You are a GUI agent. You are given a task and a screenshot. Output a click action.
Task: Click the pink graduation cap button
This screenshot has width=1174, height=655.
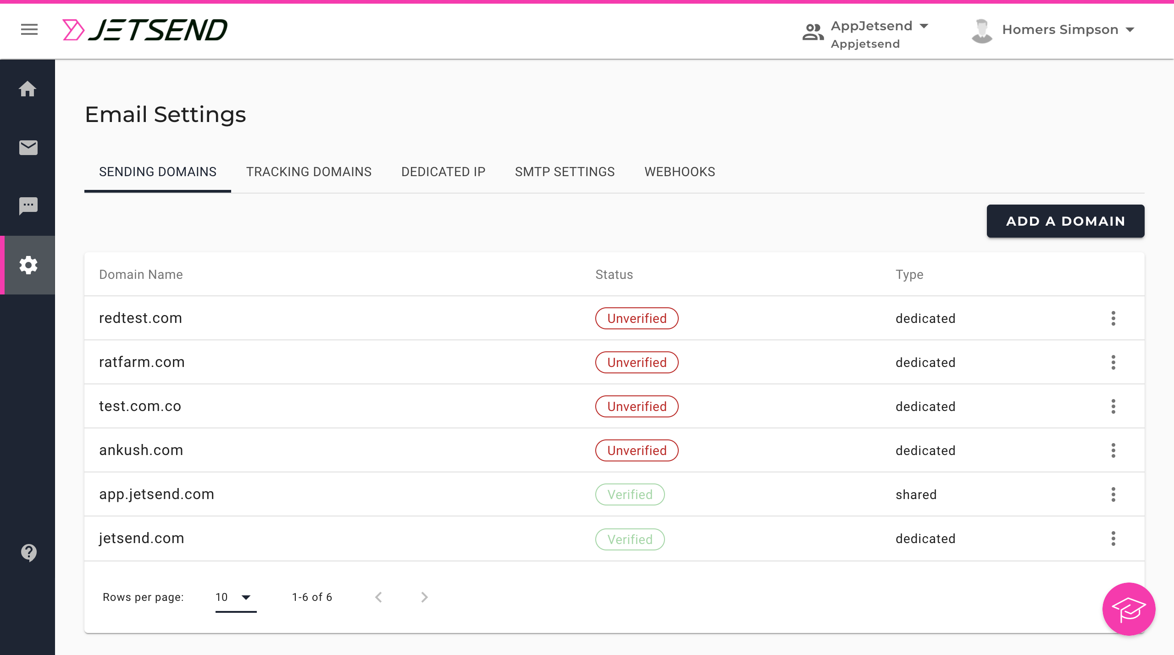pyautogui.click(x=1129, y=609)
